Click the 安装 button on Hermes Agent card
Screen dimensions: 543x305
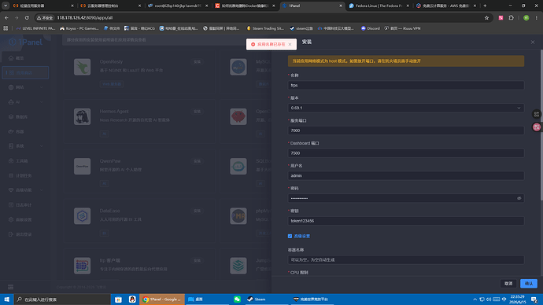point(197,112)
